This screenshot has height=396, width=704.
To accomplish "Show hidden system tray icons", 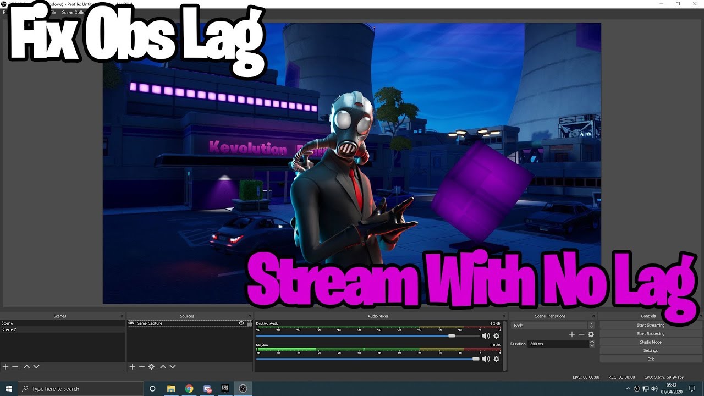I will click(x=628, y=389).
